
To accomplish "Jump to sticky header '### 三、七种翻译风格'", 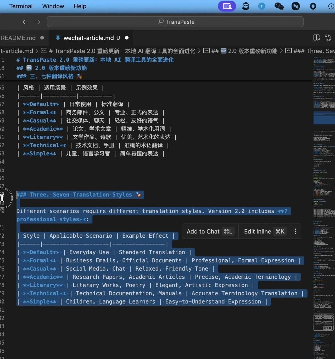I will (x=49, y=76).
